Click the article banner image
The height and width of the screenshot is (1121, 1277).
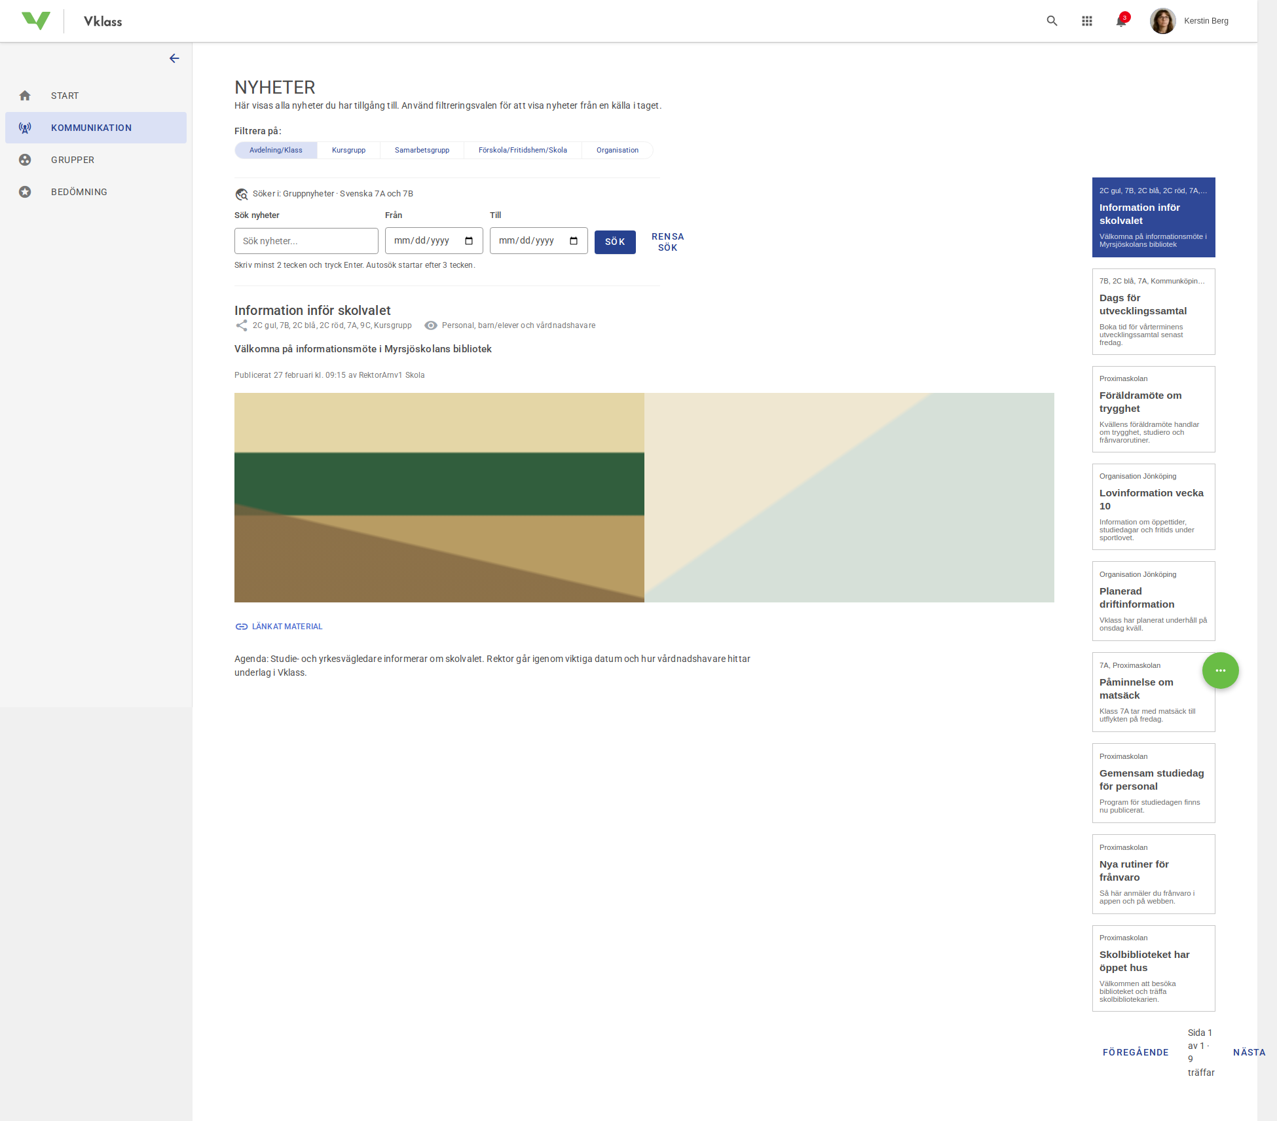click(x=644, y=498)
